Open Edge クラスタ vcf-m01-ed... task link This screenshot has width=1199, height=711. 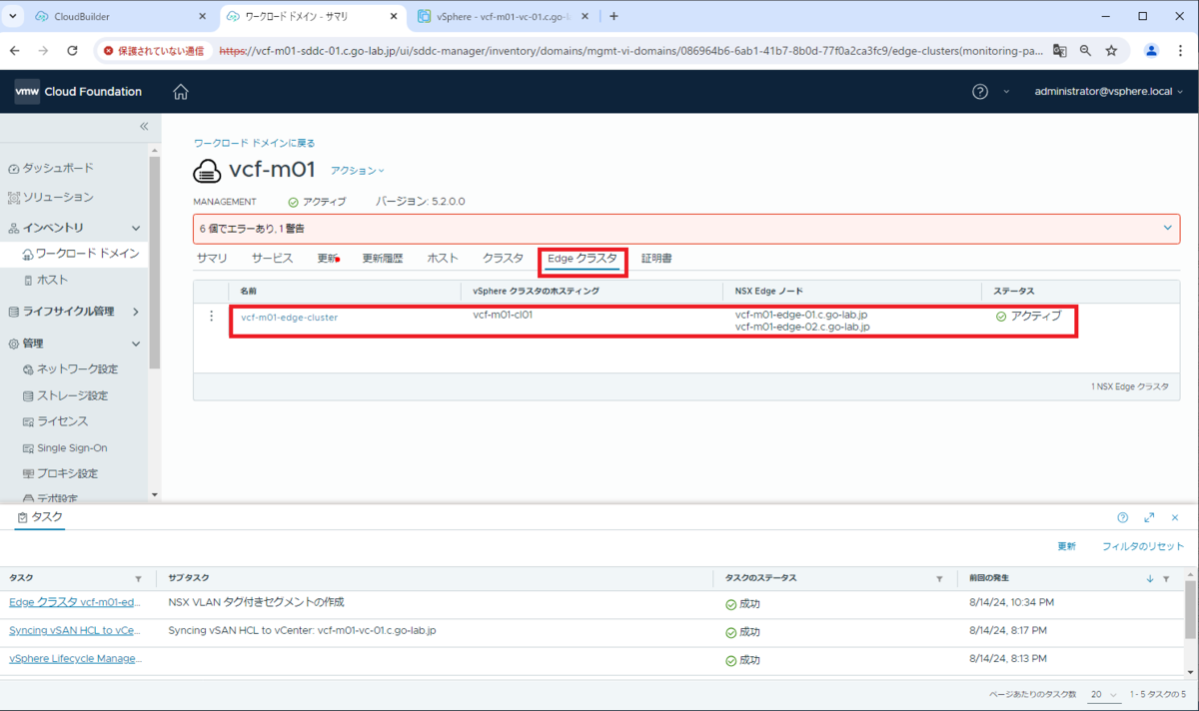tap(75, 603)
